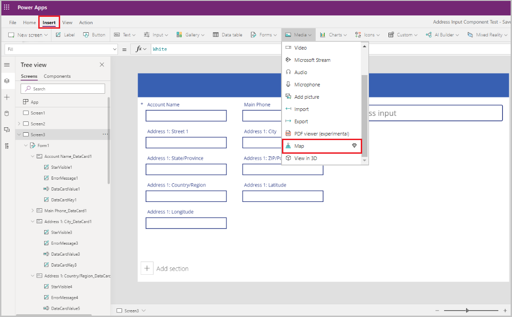Open the Charts dropdown
512x317 pixels.
[333, 35]
